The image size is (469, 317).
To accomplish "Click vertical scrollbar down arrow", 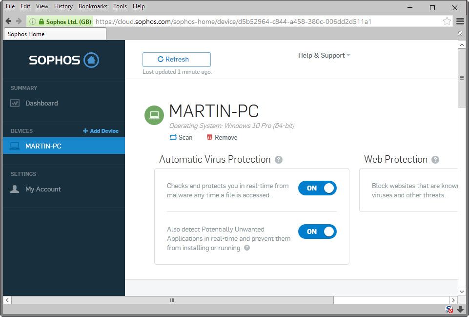I will coord(462,292).
